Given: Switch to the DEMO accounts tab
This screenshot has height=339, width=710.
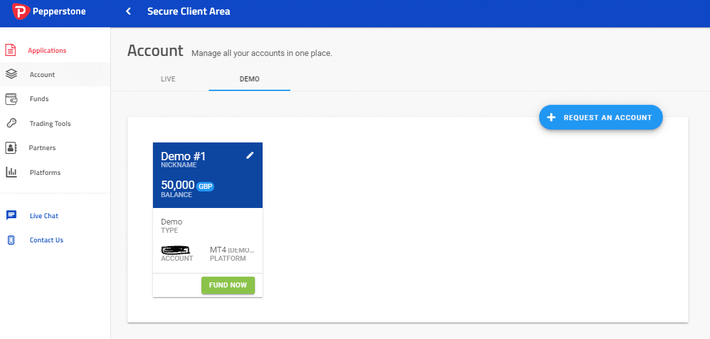Looking at the screenshot, I should [249, 79].
